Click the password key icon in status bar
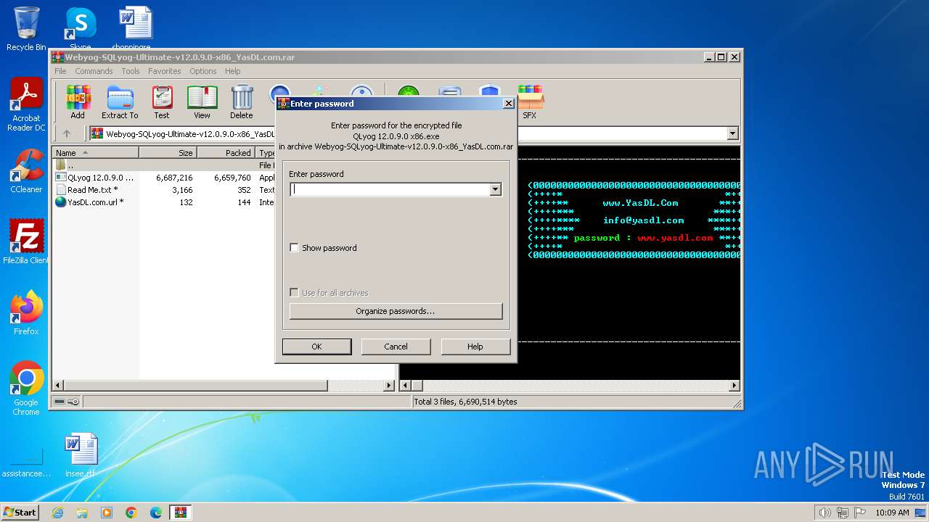Viewport: 929px width, 522px height. click(x=73, y=402)
